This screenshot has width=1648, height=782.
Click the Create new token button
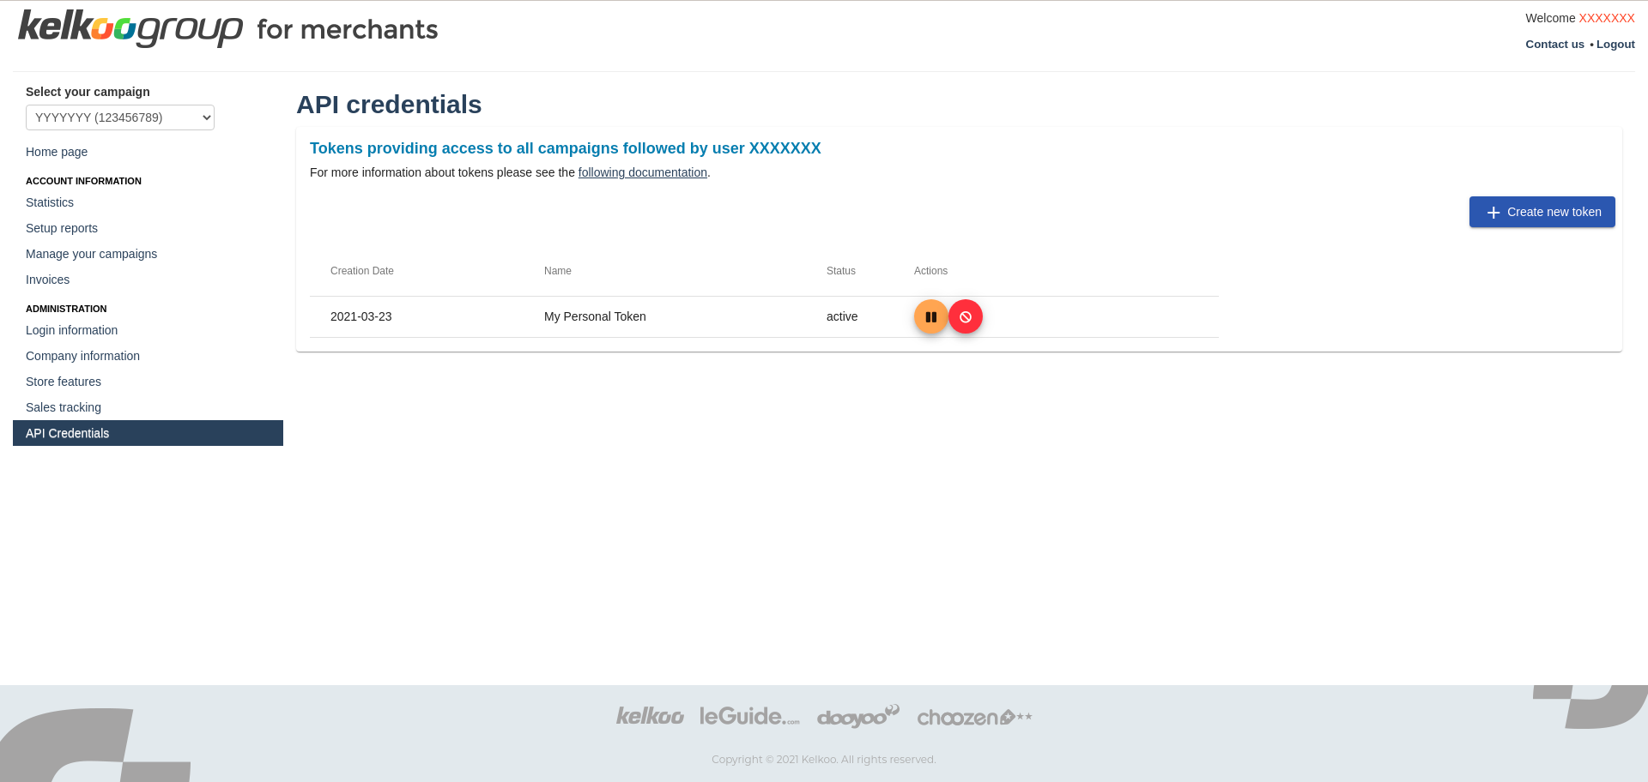[x=1542, y=212]
